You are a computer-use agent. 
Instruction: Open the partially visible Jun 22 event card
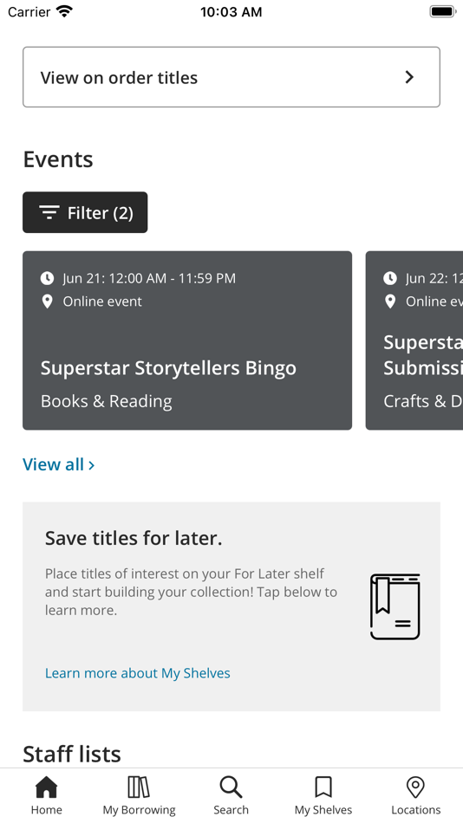click(x=414, y=340)
